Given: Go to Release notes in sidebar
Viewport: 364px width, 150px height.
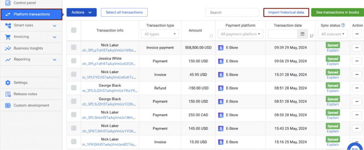Looking at the screenshot, I should tap(25, 94).
